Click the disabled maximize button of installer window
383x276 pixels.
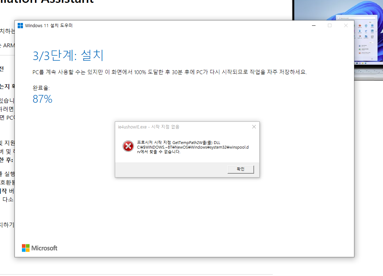click(330, 26)
